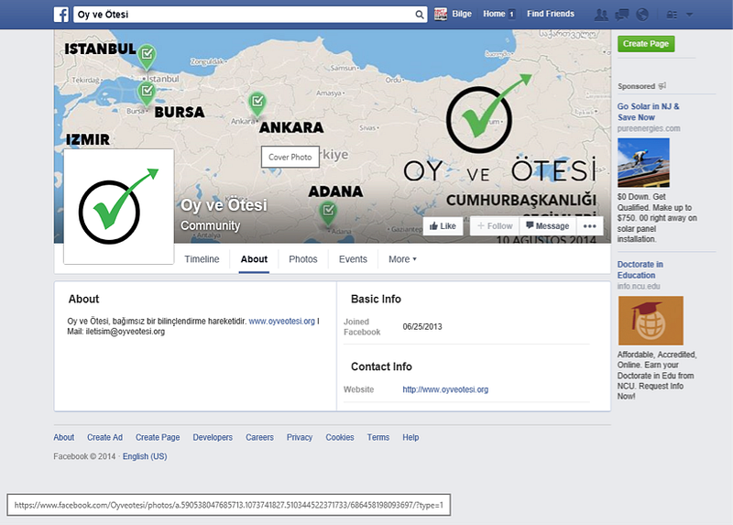Open the privacy shortcuts lock icon

click(x=672, y=15)
